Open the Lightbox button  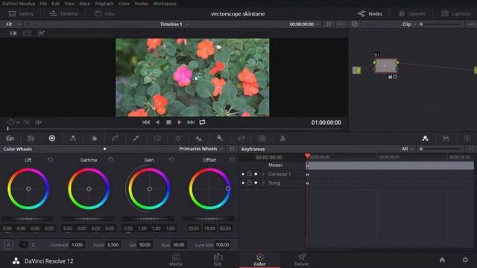(x=455, y=13)
